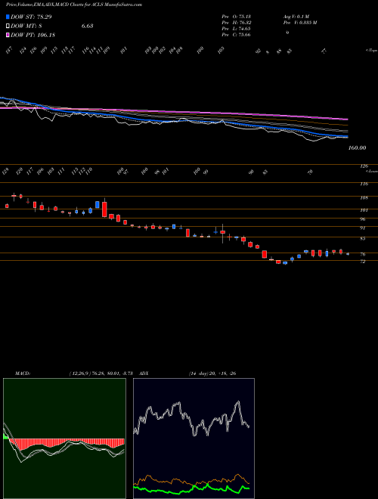Image resolution: width=378 pixels, height=499 pixels.
Task: Click the MACD (12,26,9) values text
Action: point(103,373)
